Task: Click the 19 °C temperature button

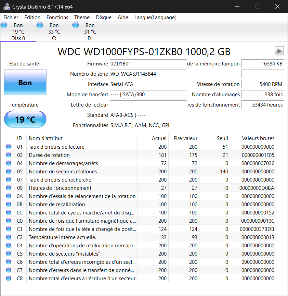Action: coord(25,120)
